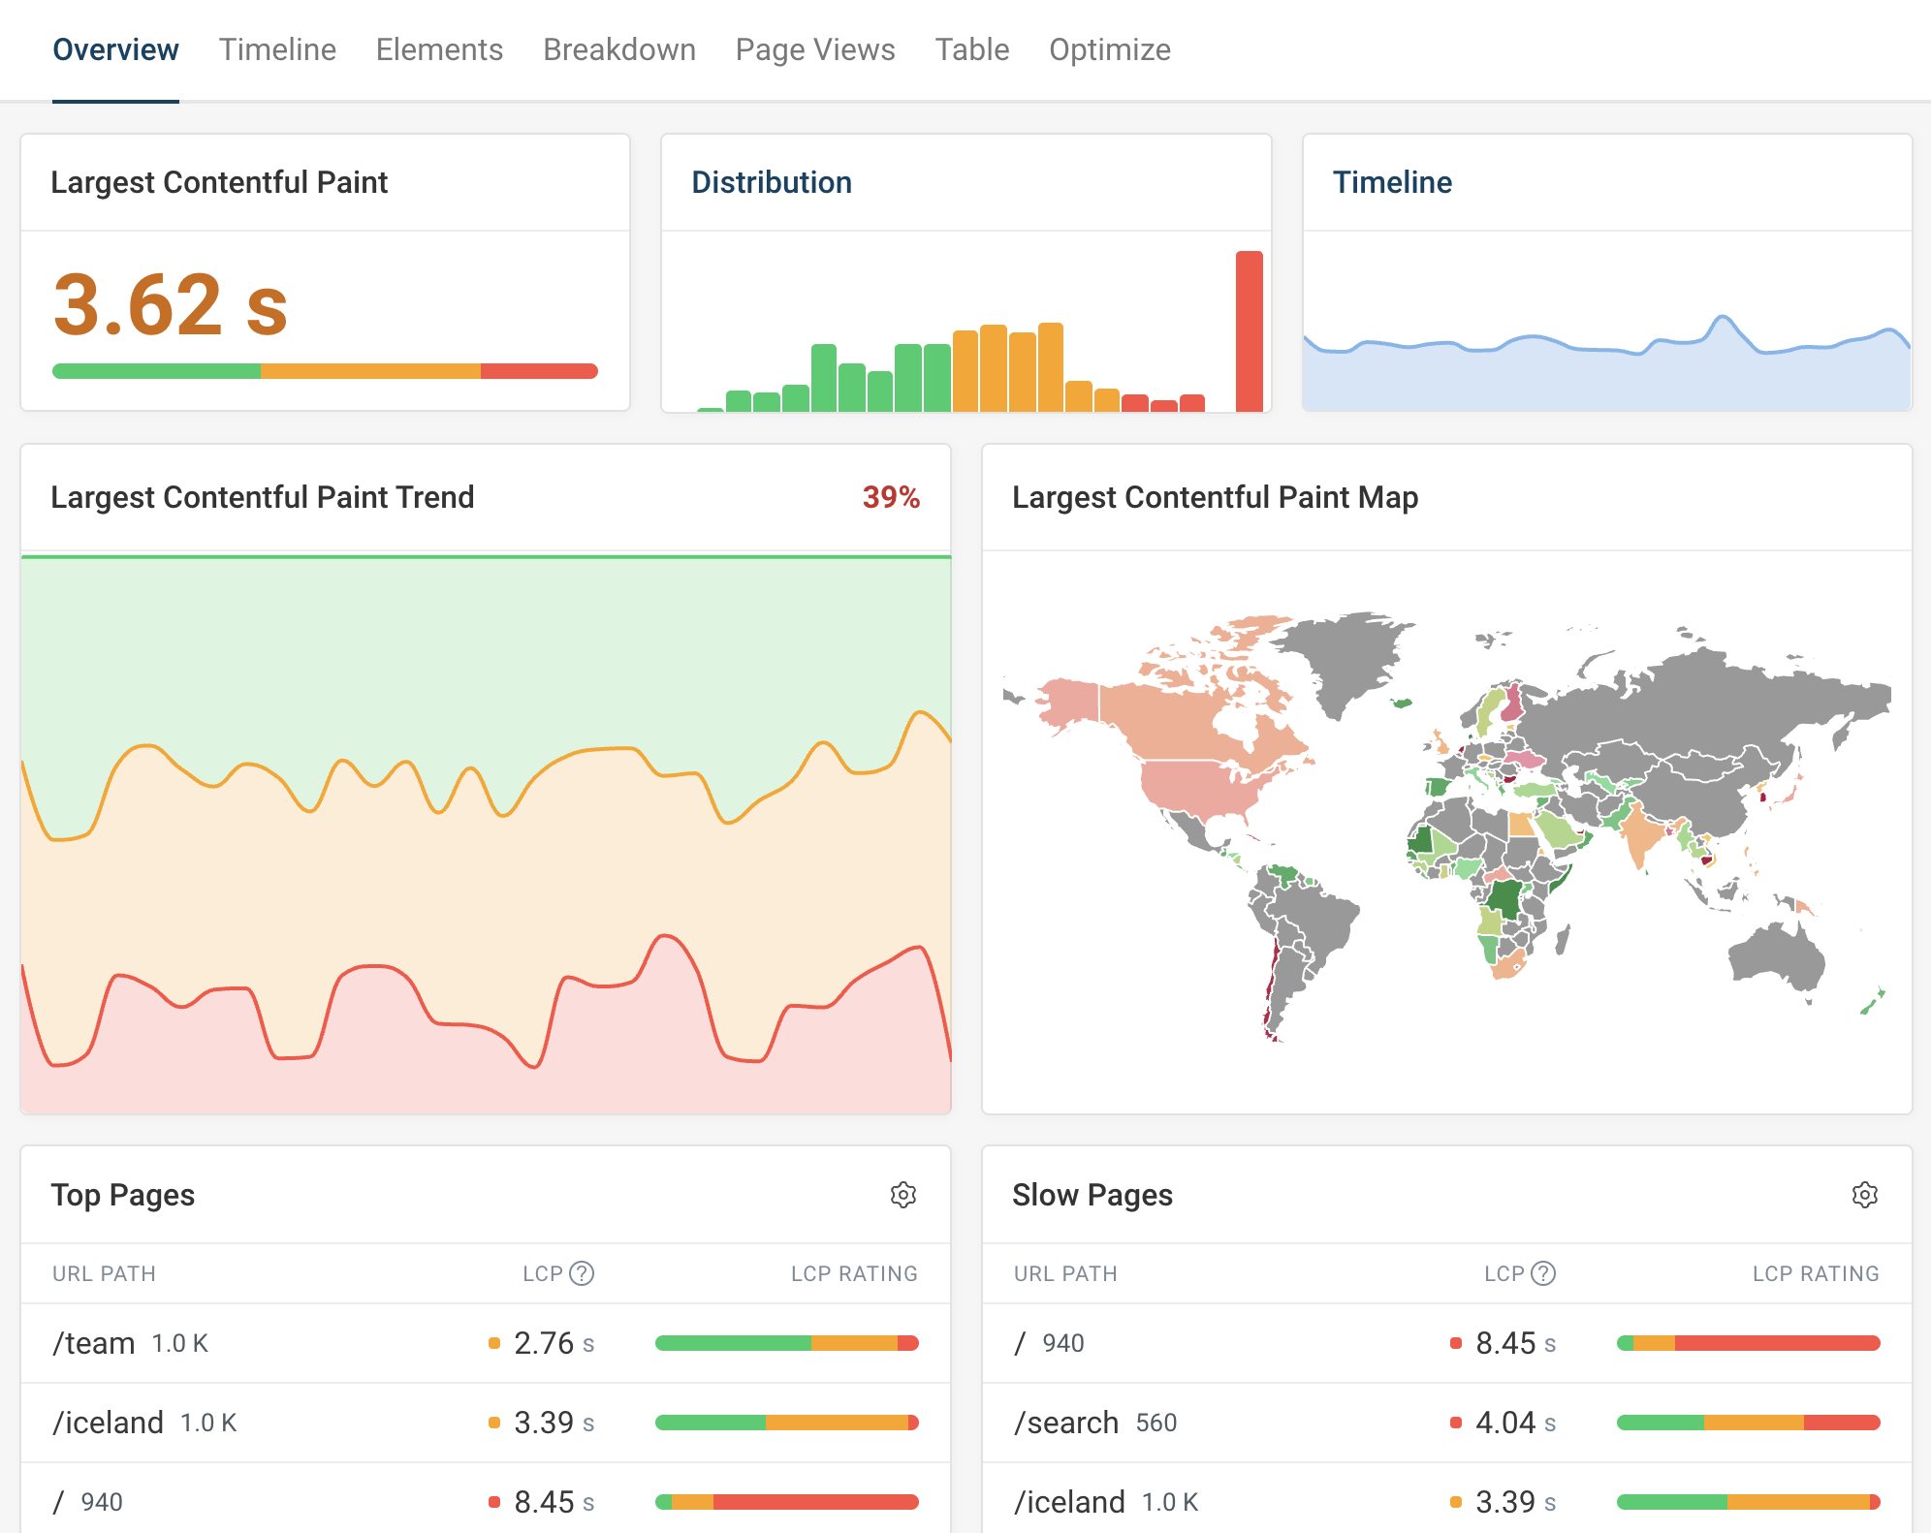Select the Breakdown tab
Image resolution: width=1931 pixels, height=1533 pixels.
click(618, 49)
